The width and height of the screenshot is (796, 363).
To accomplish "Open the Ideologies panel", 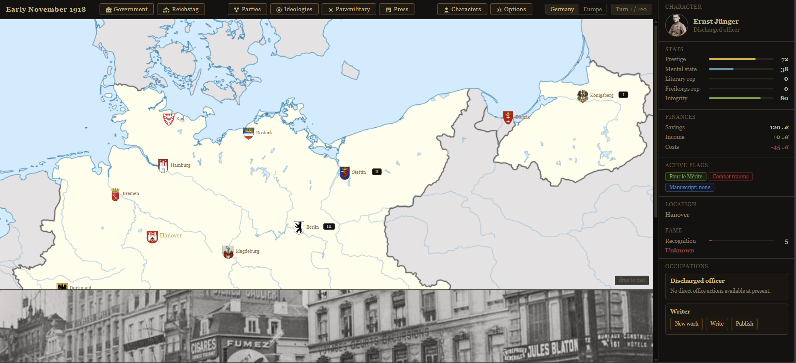I will pyautogui.click(x=294, y=9).
